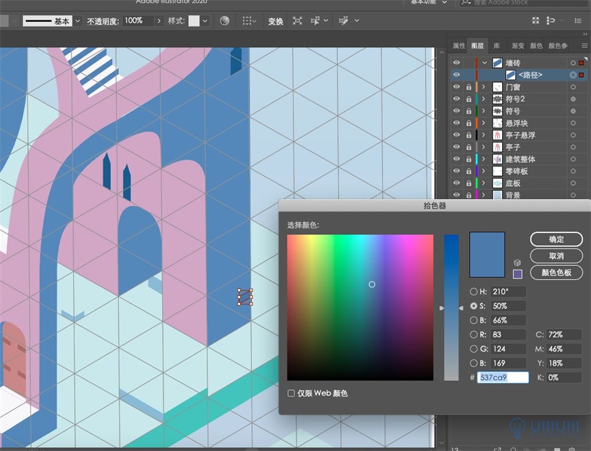Select the 图层 (Layers) tab

pos(477,46)
